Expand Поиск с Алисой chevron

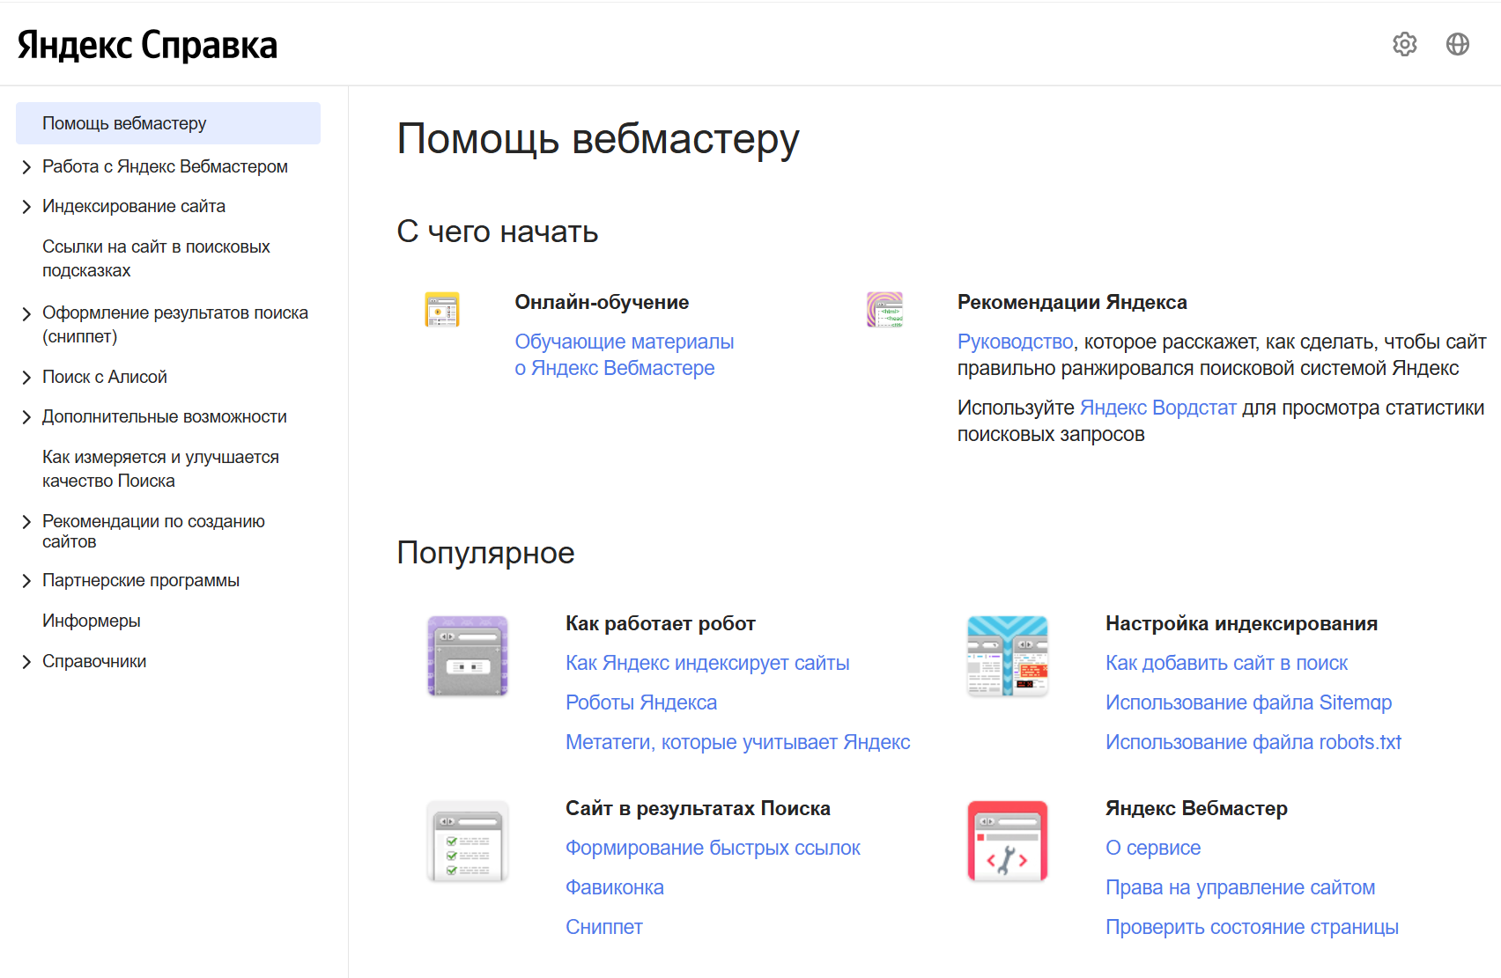26,378
